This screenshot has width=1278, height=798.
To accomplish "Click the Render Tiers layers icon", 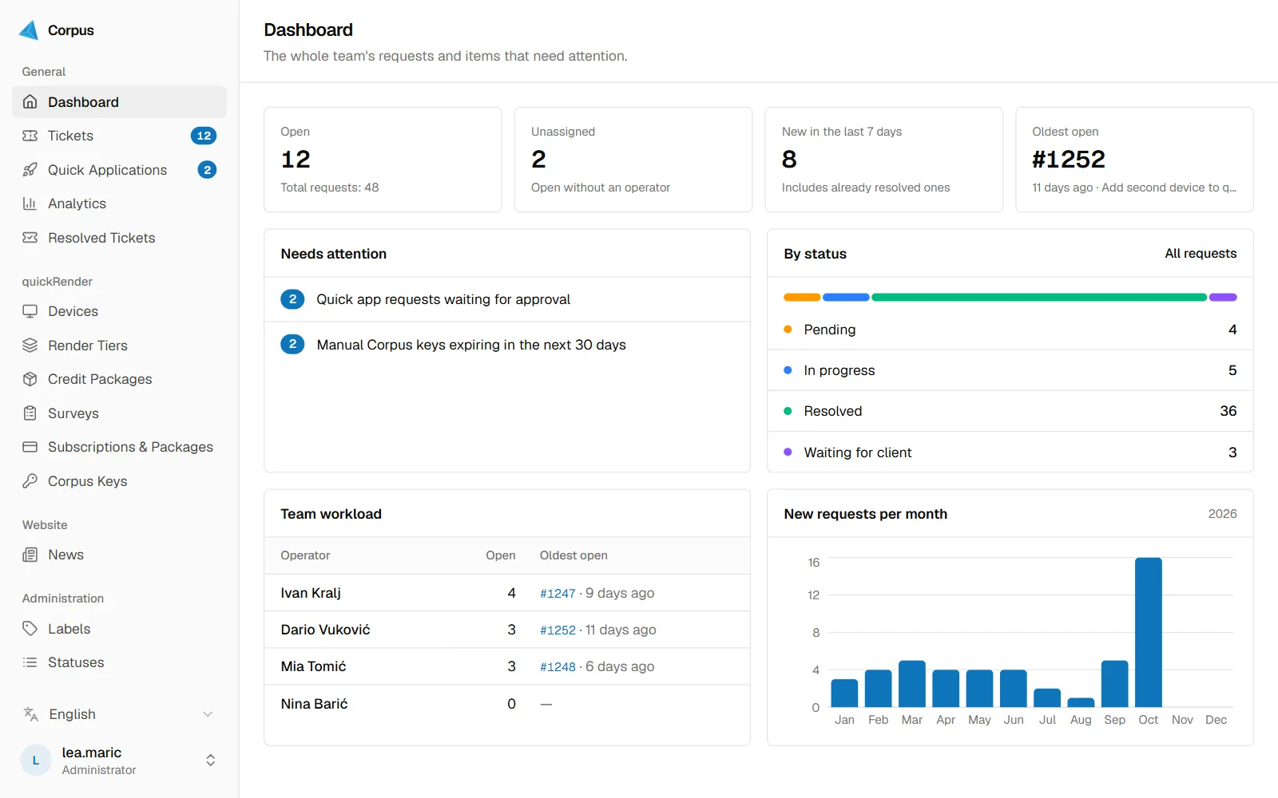I will [30, 346].
